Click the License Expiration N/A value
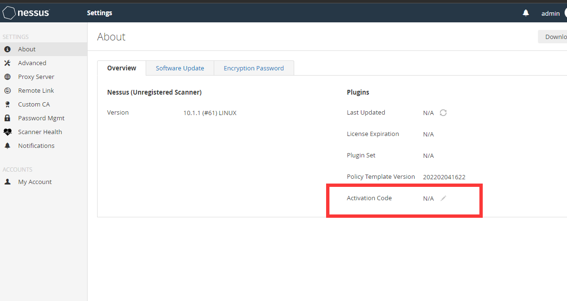 pos(428,135)
